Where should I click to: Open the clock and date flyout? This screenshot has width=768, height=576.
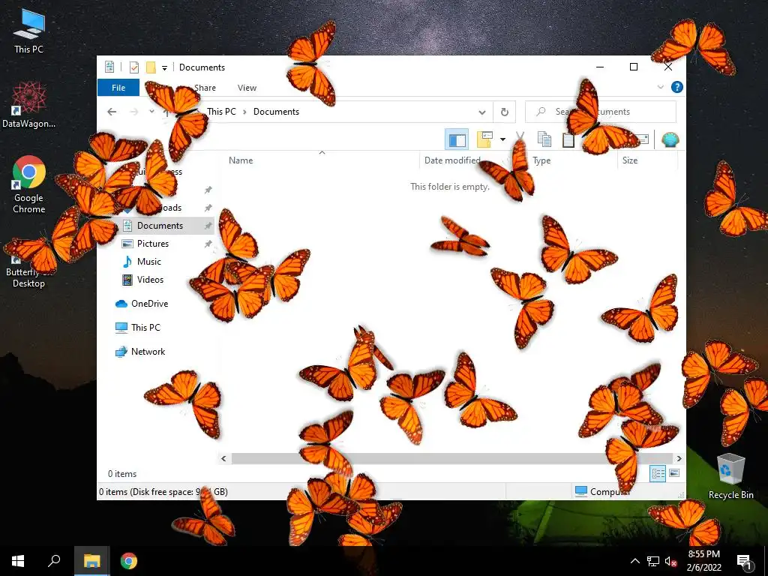tap(703, 561)
